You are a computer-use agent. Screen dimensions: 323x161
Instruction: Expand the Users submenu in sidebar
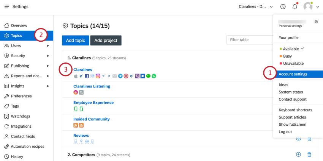point(48,46)
